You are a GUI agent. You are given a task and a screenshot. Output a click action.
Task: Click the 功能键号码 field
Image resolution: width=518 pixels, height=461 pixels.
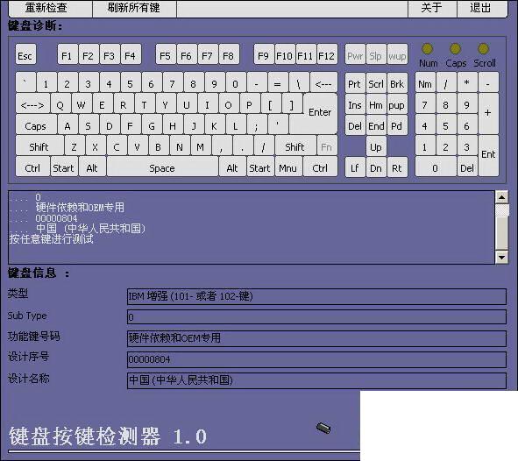(x=316, y=338)
